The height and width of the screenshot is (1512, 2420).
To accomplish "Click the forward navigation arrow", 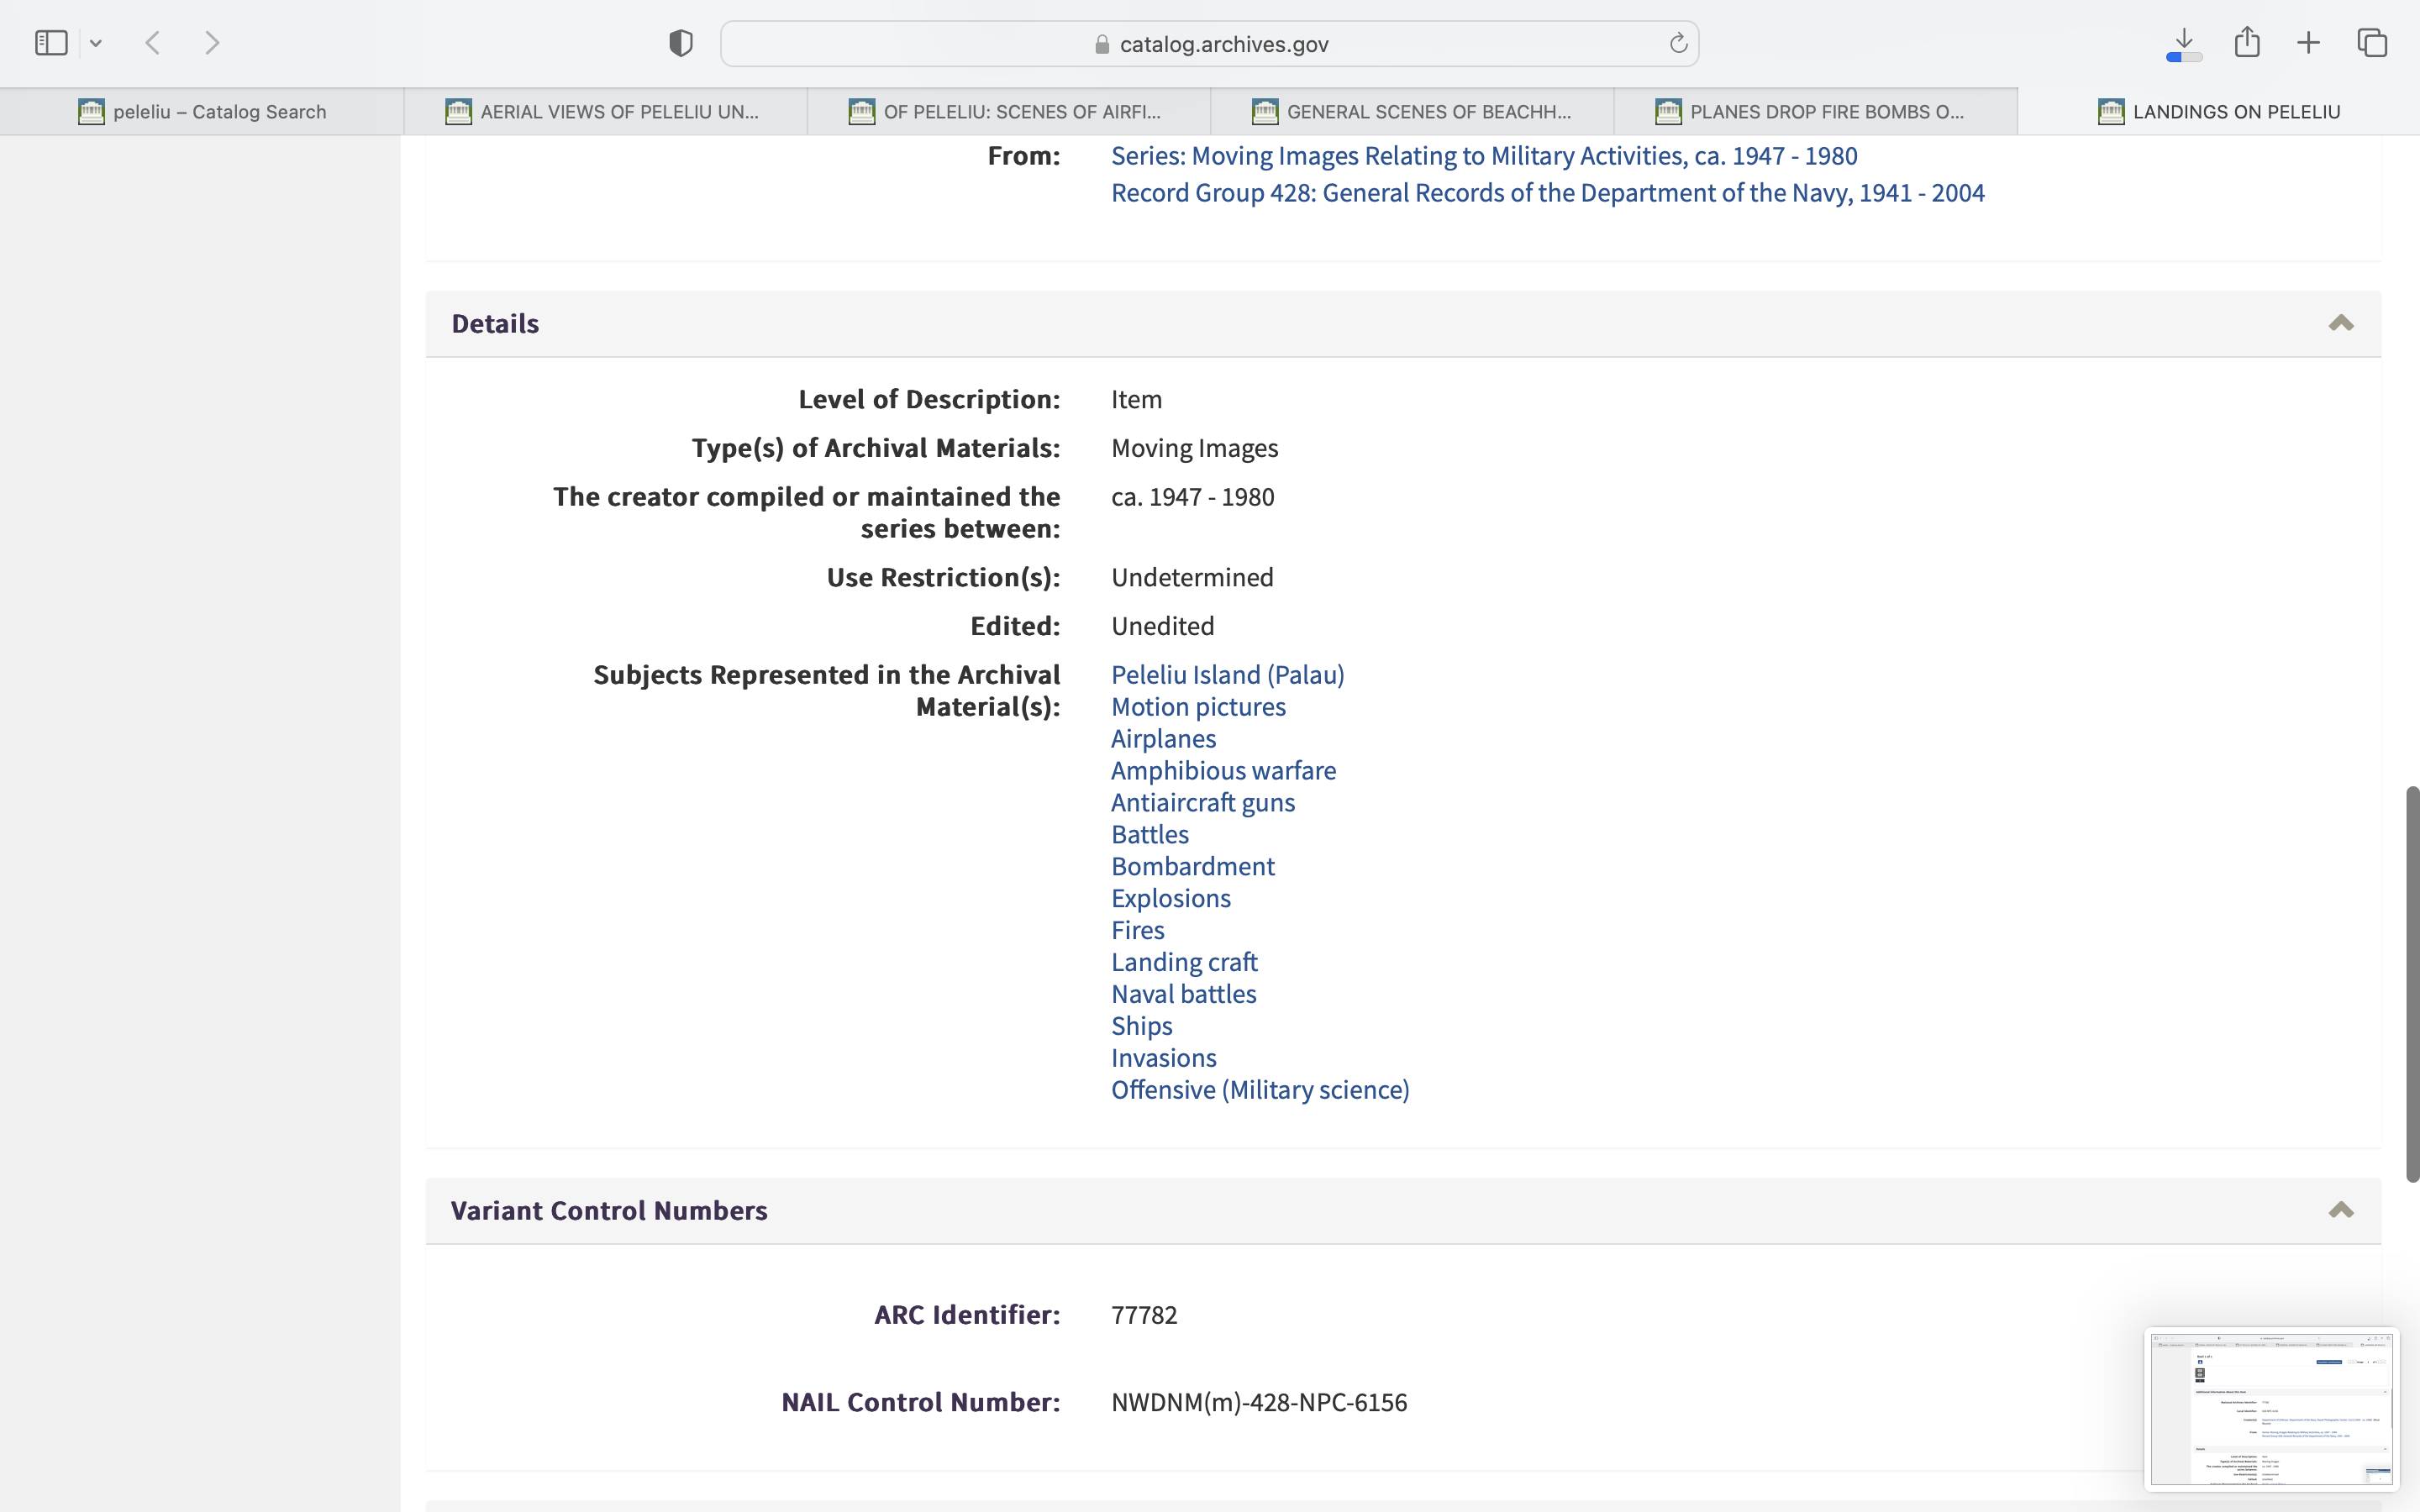I will tap(212, 43).
